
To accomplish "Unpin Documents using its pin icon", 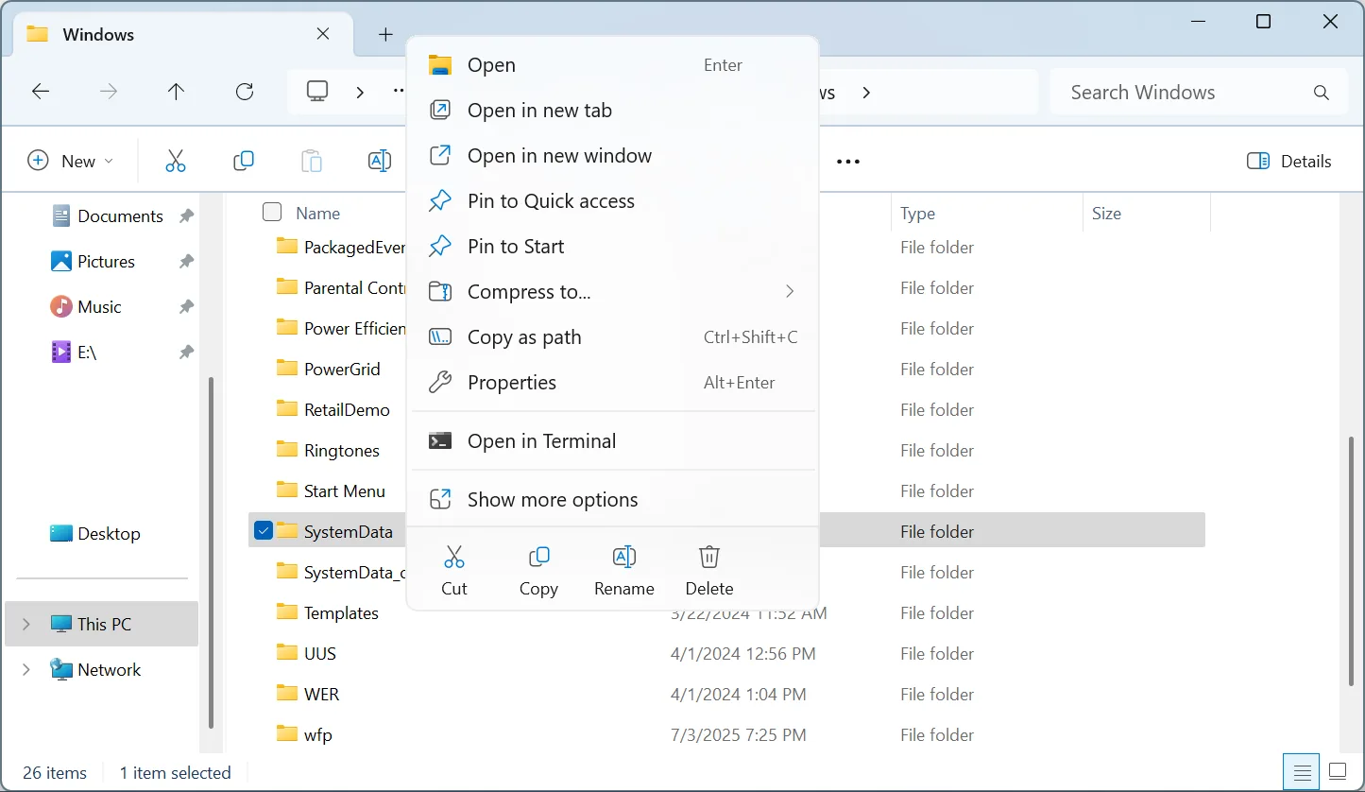I will 186,216.
